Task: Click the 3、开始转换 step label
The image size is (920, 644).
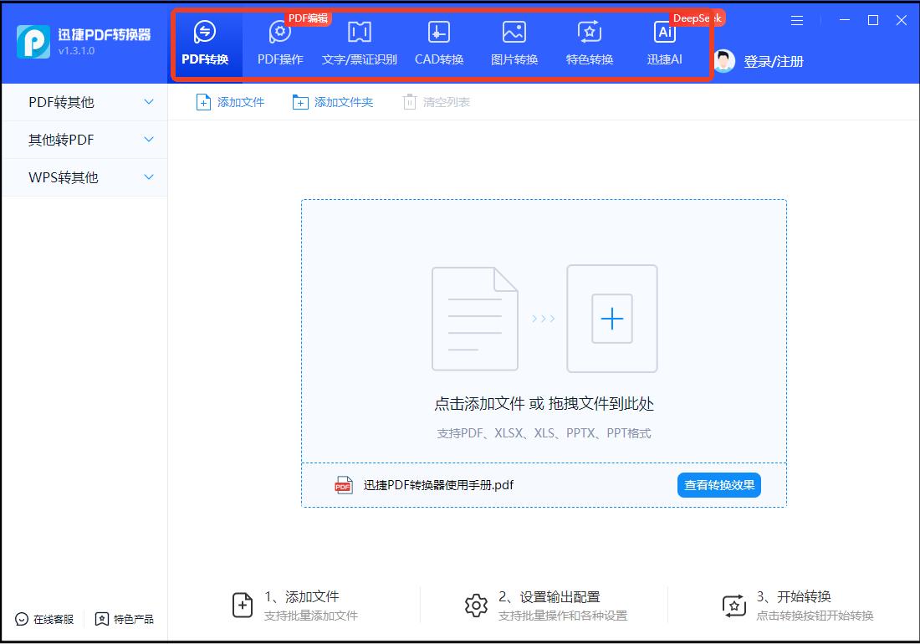Action: [794, 597]
